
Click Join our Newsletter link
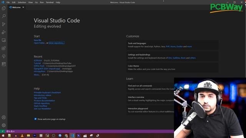(x=42, y=108)
